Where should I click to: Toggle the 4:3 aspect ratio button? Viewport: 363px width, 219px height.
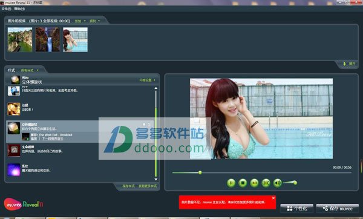[x=254, y=183]
